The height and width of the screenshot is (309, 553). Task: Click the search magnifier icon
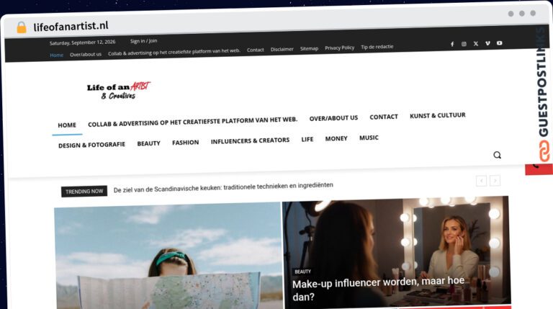(x=497, y=155)
